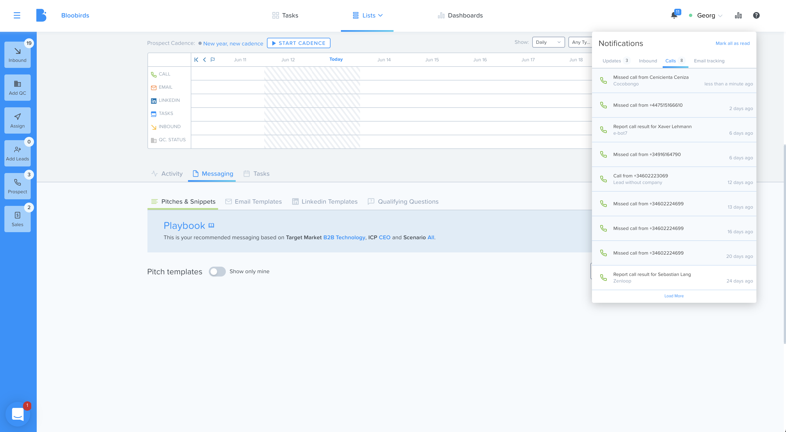Select Pitches & Snippets tab
The image size is (786, 432).
183,201
